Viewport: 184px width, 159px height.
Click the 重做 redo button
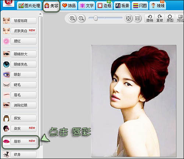[x=160, y=18]
